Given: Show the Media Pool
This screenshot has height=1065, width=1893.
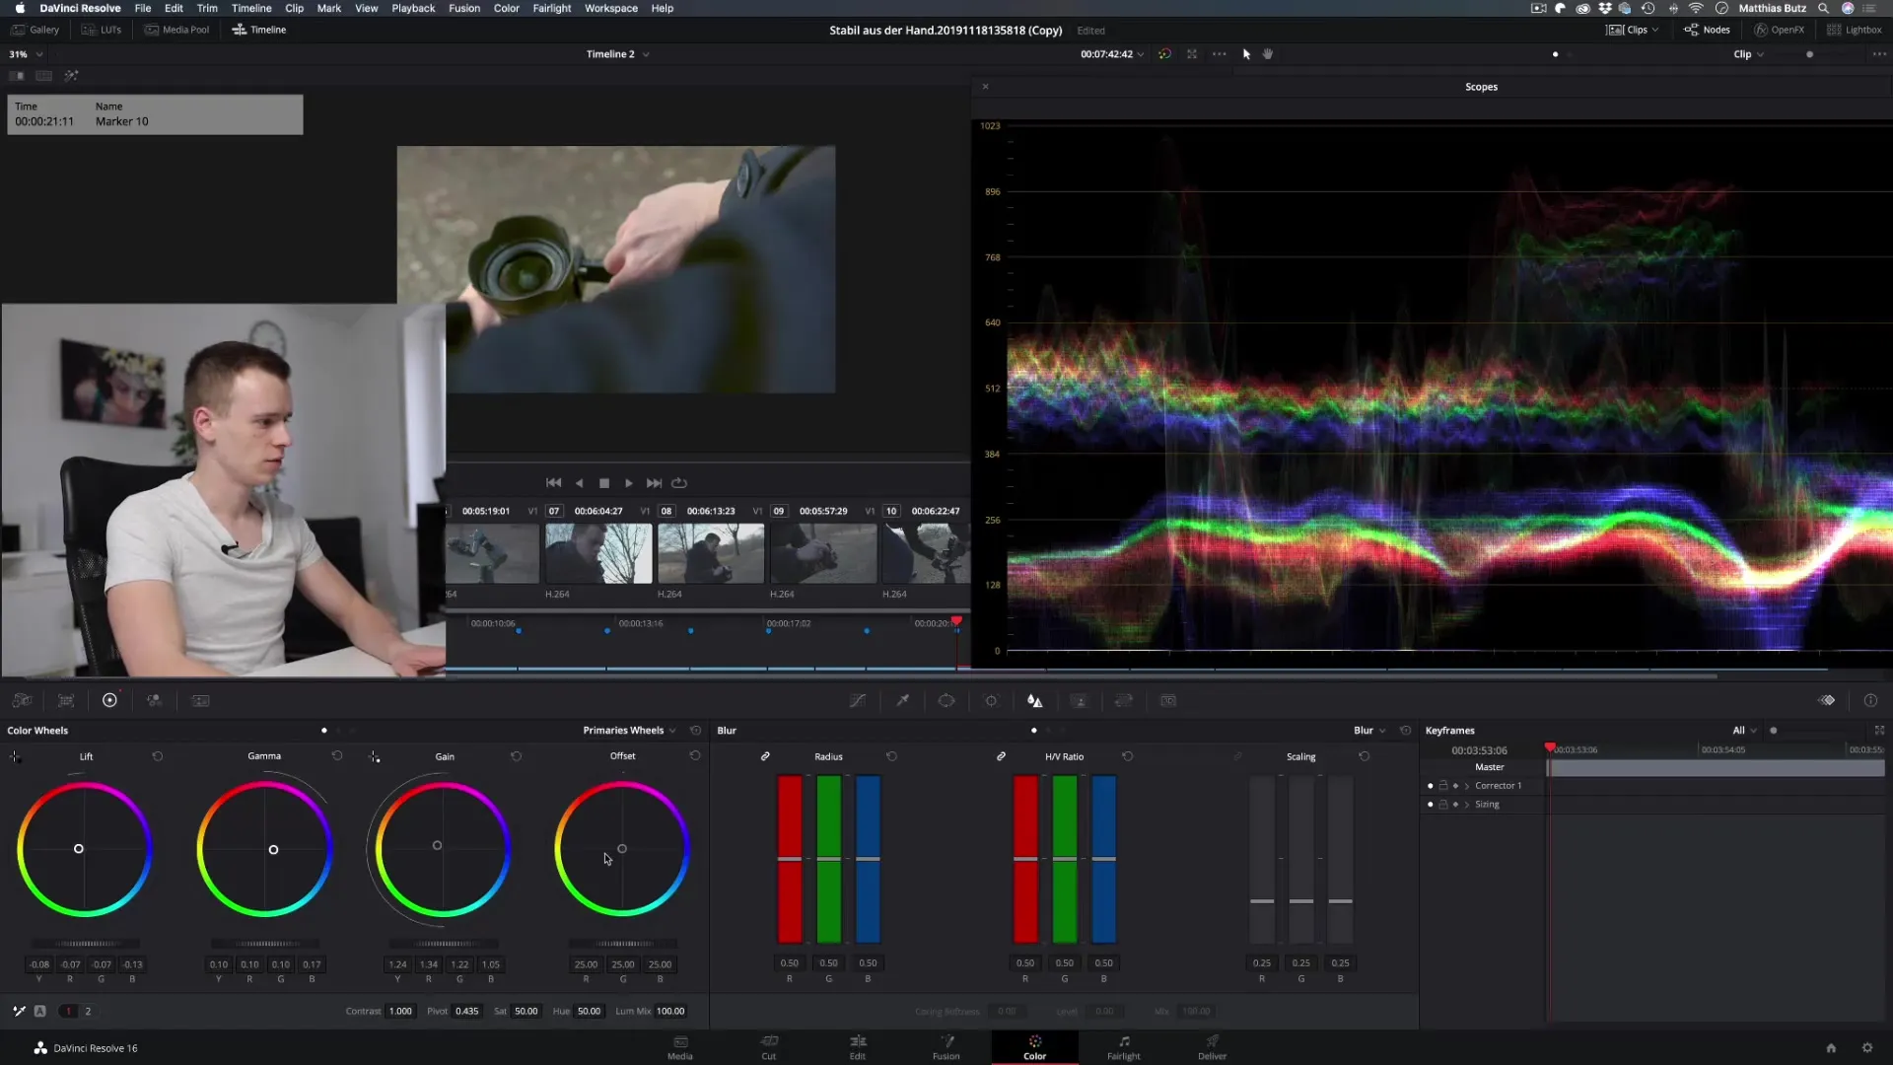Looking at the screenshot, I should tap(177, 30).
